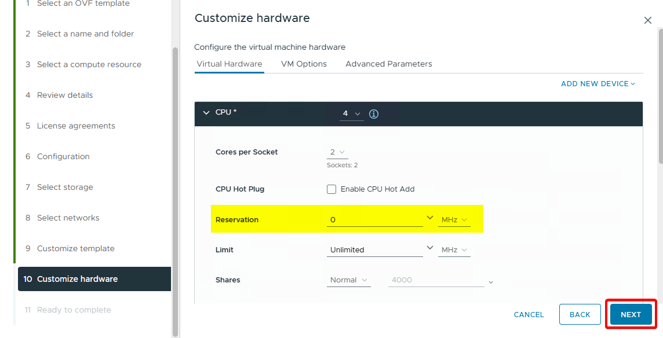Click the Reservation input field
The height and width of the screenshot is (338, 663).
(x=374, y=220)
